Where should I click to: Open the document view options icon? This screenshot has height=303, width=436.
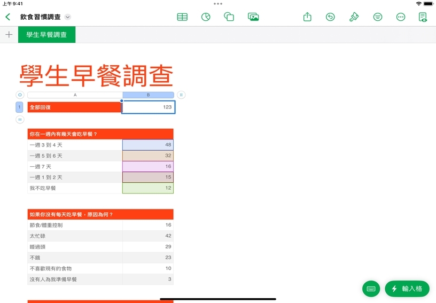(x=423, y=17)
